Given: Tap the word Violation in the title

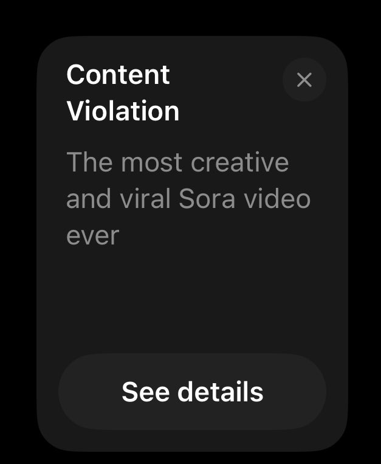Looking at the screenshot, I should (x=123, y=111).
